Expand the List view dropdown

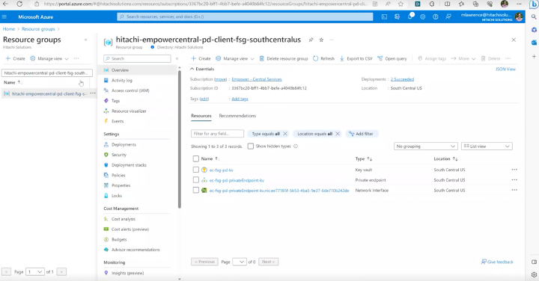point(487,146)
